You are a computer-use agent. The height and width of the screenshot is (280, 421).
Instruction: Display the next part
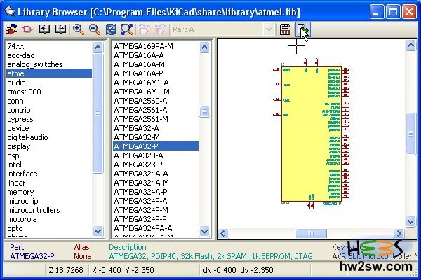coord(60,29)
